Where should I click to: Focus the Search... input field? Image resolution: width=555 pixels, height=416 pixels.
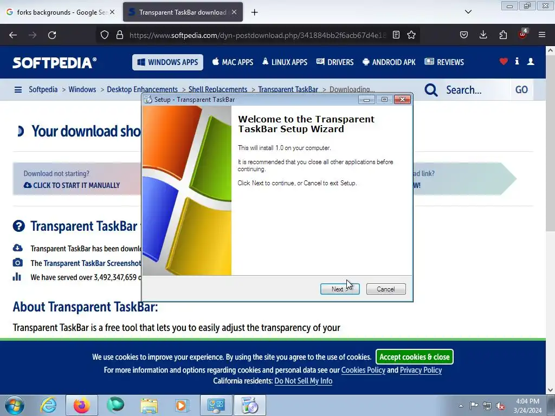pos(476,90)
